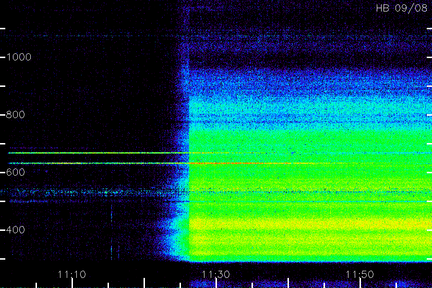Click the time tick mark below 11:10
Viewport: 432px width, 288px height.
(x=72, y=283)
